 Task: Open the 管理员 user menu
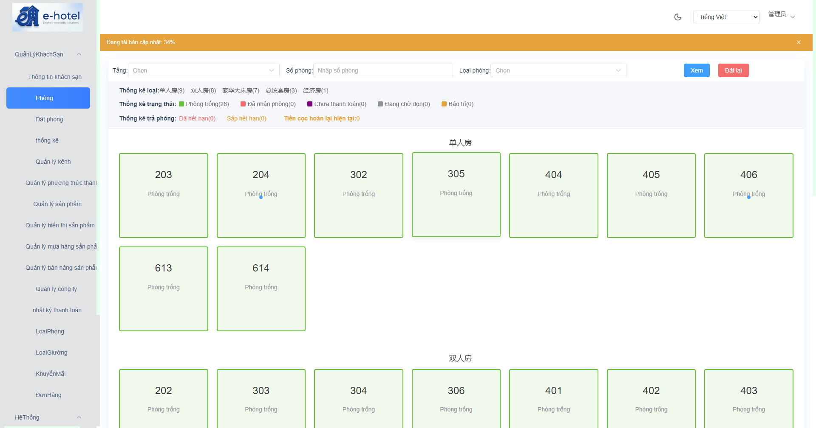(781, 14)
